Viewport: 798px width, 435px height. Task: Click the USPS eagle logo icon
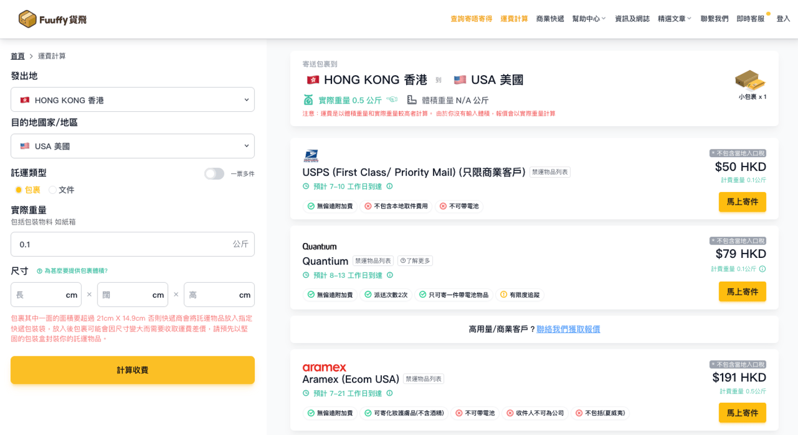(x=311, y=156)
